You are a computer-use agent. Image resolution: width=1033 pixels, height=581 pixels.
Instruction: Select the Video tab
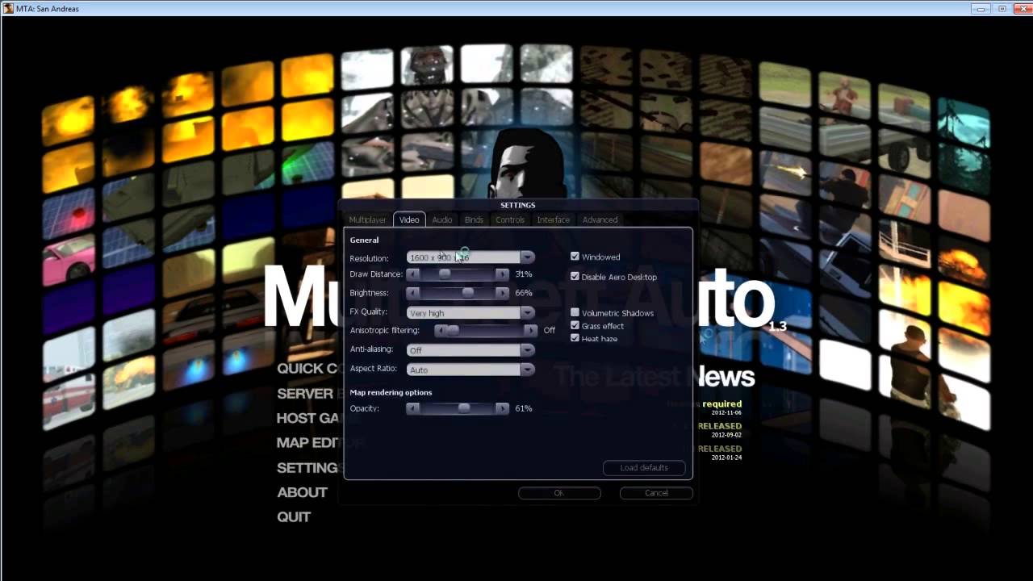tap(409, 219)
